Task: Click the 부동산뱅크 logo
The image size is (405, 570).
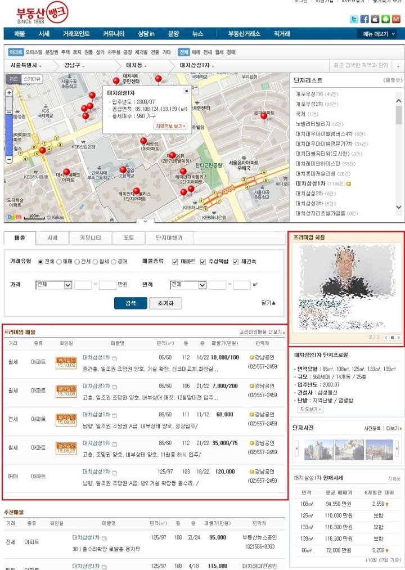Action: coord(42,14)
